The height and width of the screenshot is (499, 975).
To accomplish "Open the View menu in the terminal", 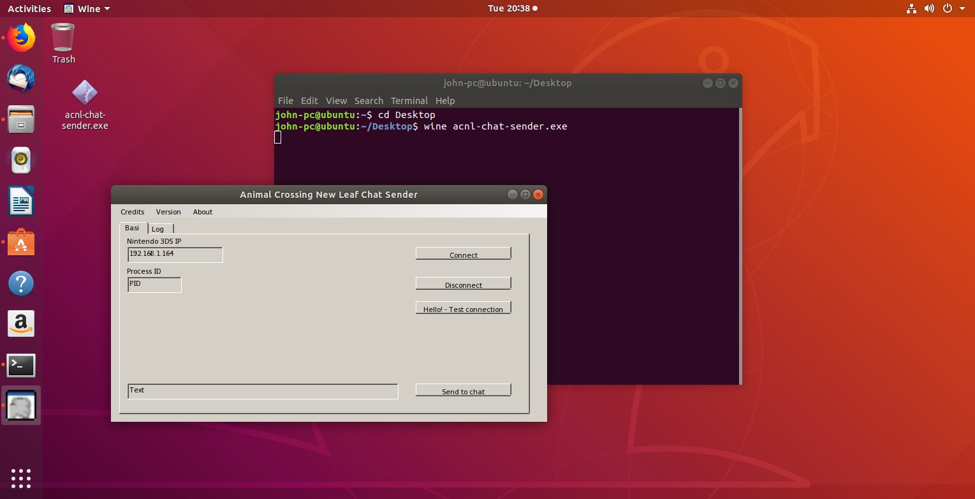I will tap(336, 101).
